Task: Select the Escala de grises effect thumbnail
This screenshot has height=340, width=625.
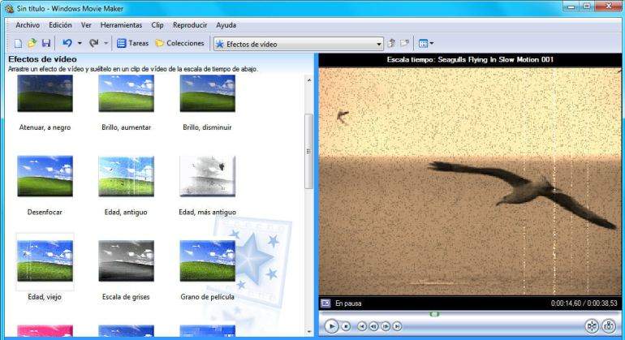Action: coord(126,260)
